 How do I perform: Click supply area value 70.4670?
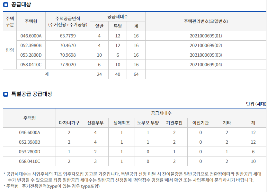[68, 46]
